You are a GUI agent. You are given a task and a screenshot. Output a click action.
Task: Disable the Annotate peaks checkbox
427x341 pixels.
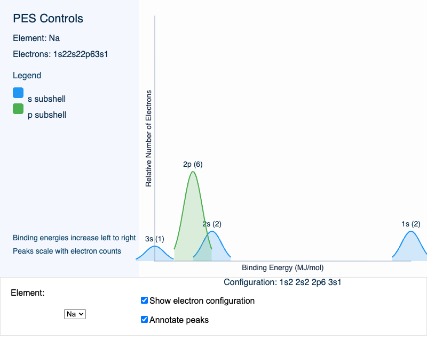point(144,320)
